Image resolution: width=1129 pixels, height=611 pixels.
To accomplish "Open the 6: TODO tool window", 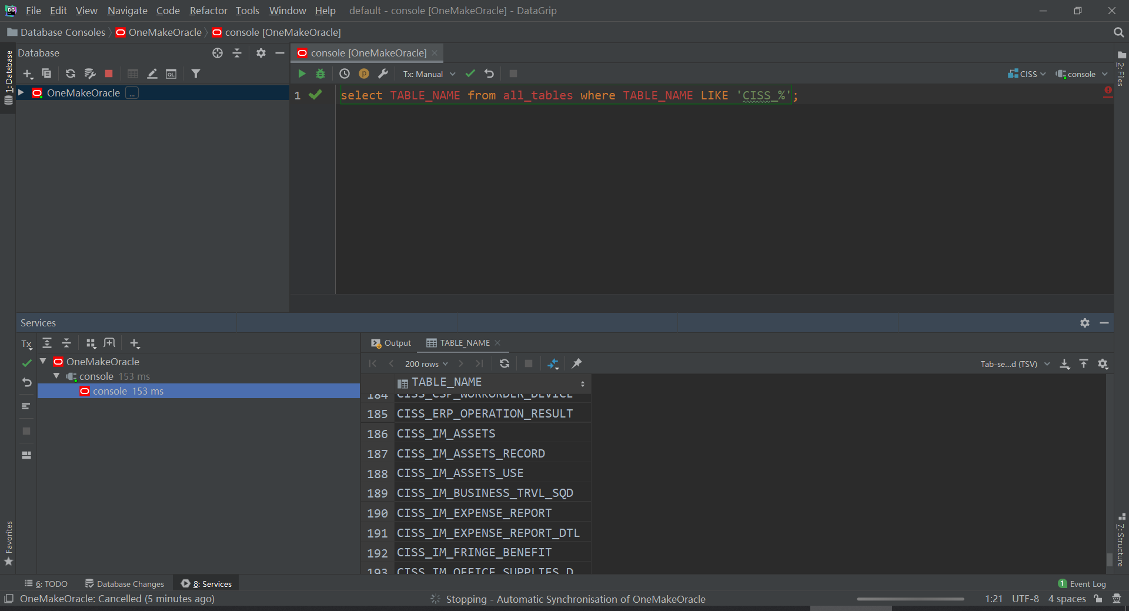I will coord(46,583).
